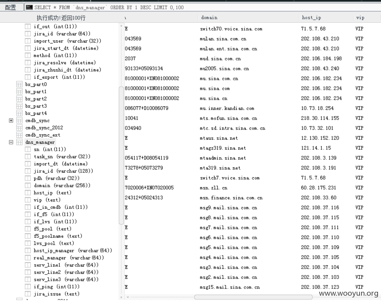
Task: Expand the cmdb_sync table node
Action: coord(11,120)
